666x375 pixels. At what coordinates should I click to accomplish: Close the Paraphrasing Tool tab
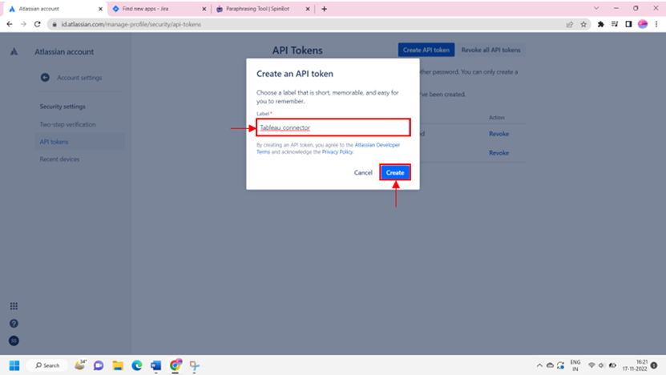tap(308, 9)
